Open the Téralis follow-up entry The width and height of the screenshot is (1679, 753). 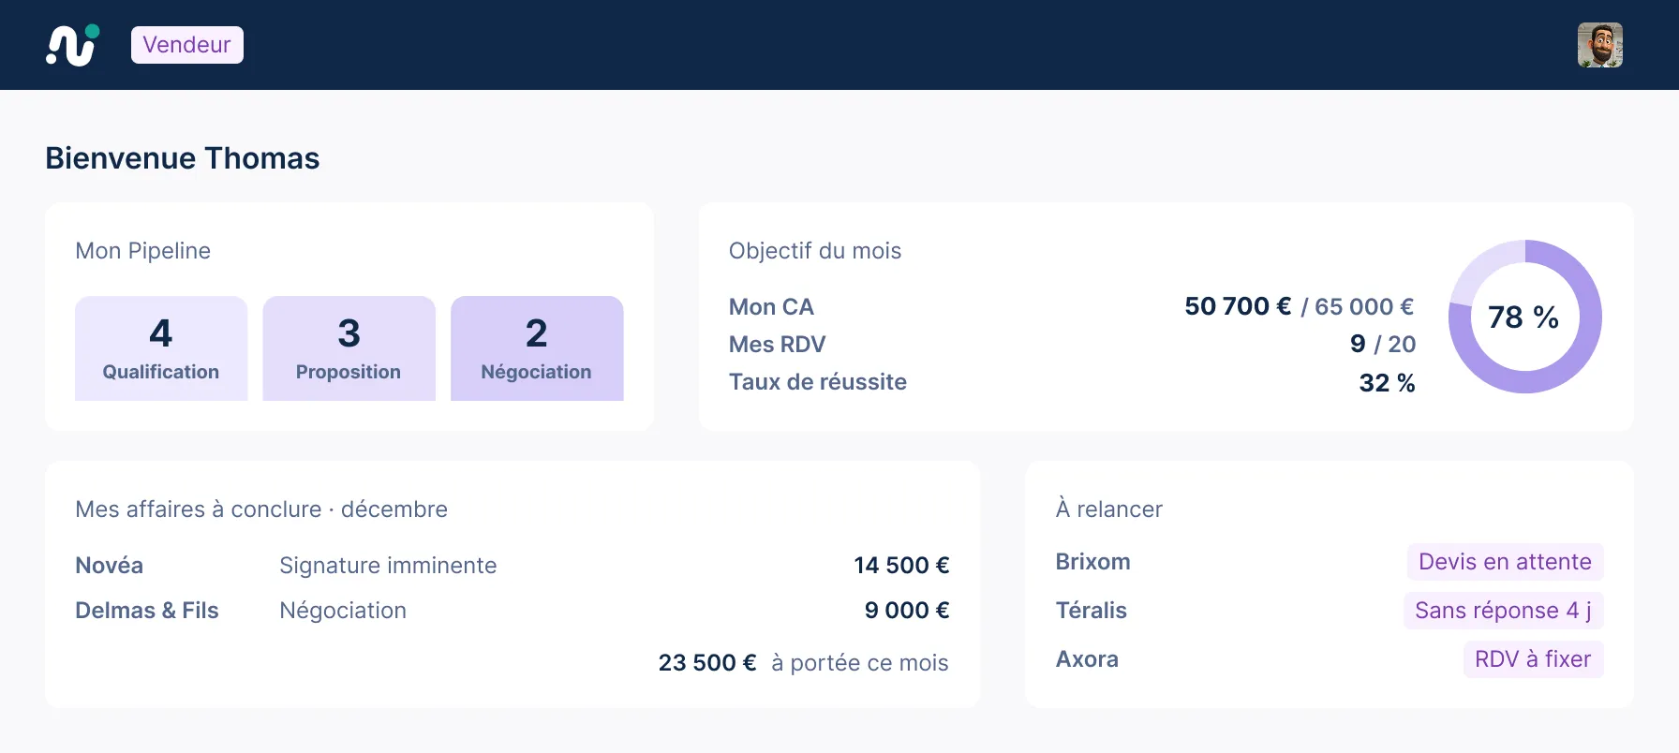(x=1330, y=611)
